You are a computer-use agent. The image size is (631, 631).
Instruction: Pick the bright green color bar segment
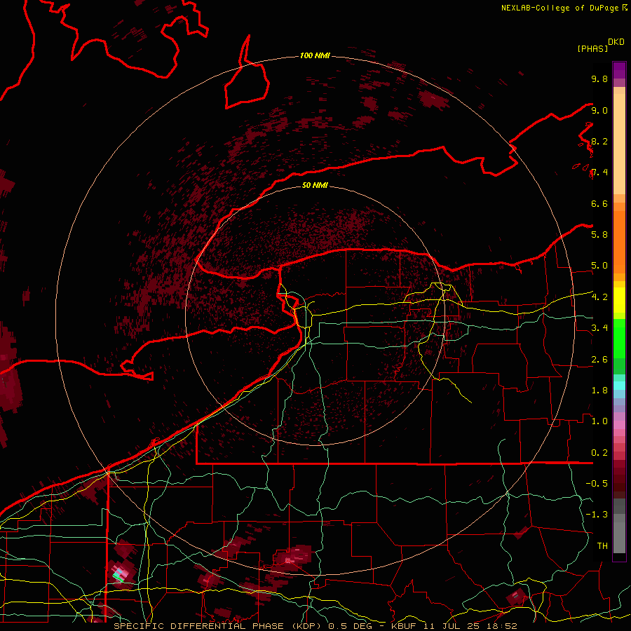pos(619,337)
